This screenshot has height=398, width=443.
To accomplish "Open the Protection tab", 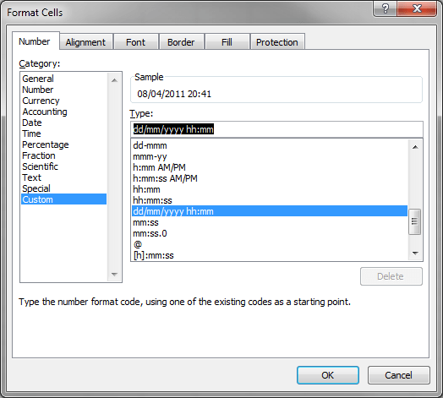I will pyautogui.click(x=277, y=42).
